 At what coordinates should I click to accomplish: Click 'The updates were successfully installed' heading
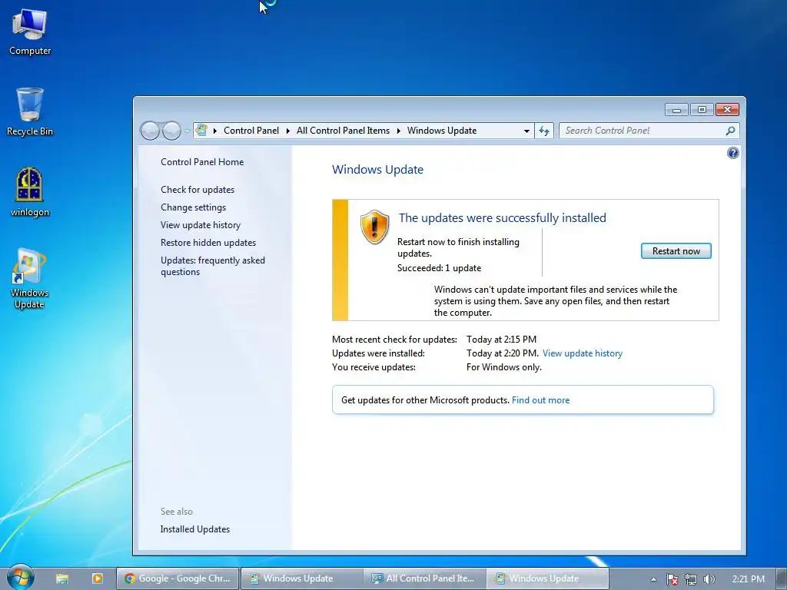[x=503, y=217]
